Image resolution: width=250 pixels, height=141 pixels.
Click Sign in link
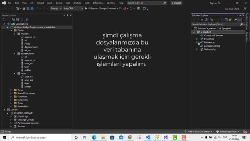pyautogui.click(x=213, y=3)
